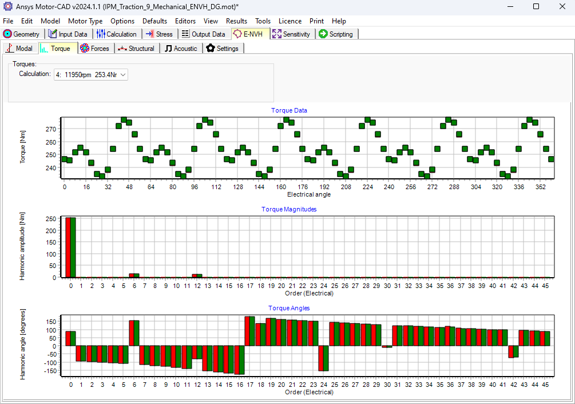Screen dimensions: 575x404
Task: Open the Licence menu
Action: [290, 21]
